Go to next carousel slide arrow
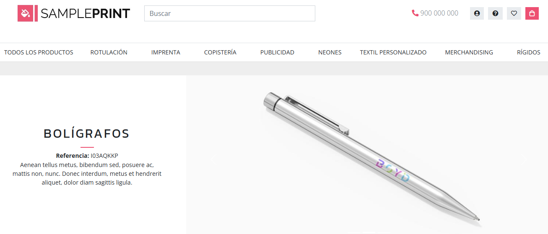The image size is (548, 234). tap(523, 159)
